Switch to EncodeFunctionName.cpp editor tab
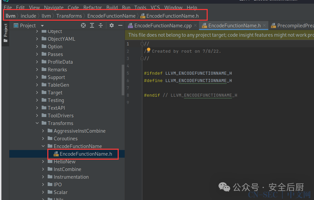This screenshot has height=200, width=314. pyautogui.click(x=163, y=26)
